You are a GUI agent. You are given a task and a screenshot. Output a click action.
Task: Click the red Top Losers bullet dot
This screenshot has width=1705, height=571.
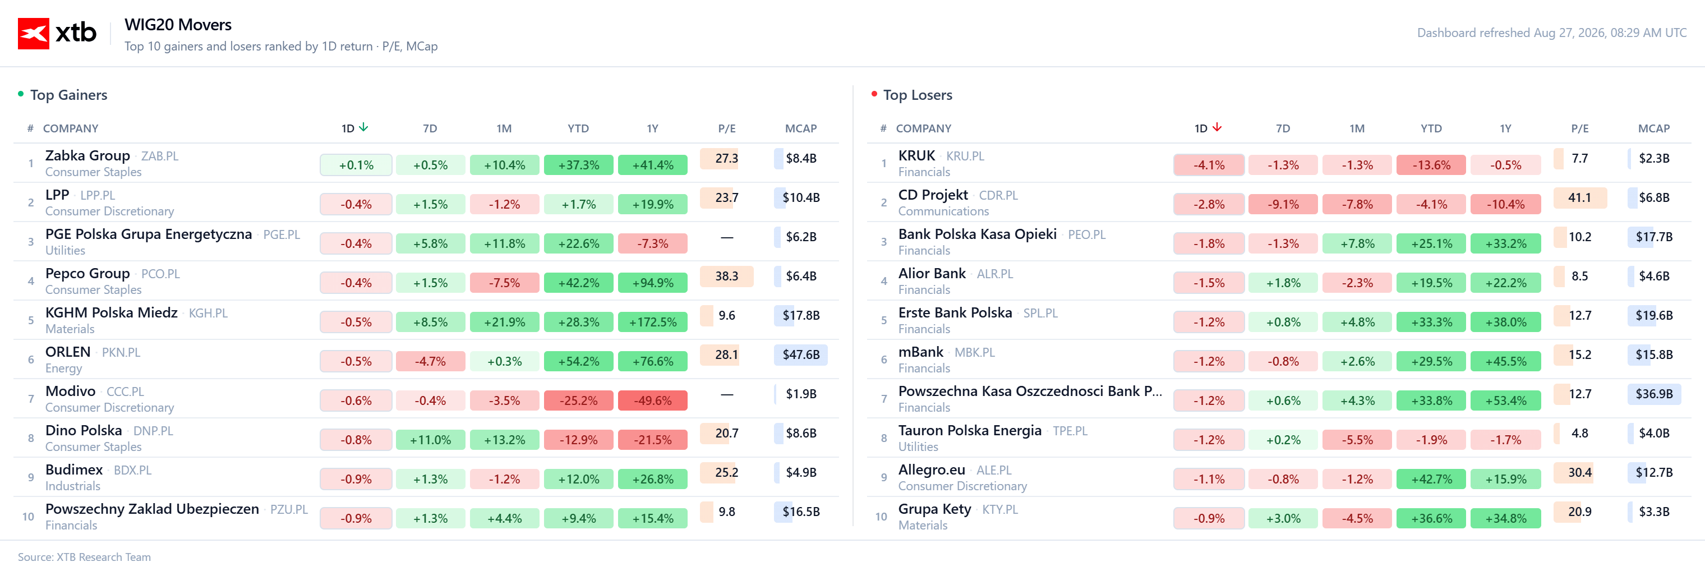click(874, 94)
